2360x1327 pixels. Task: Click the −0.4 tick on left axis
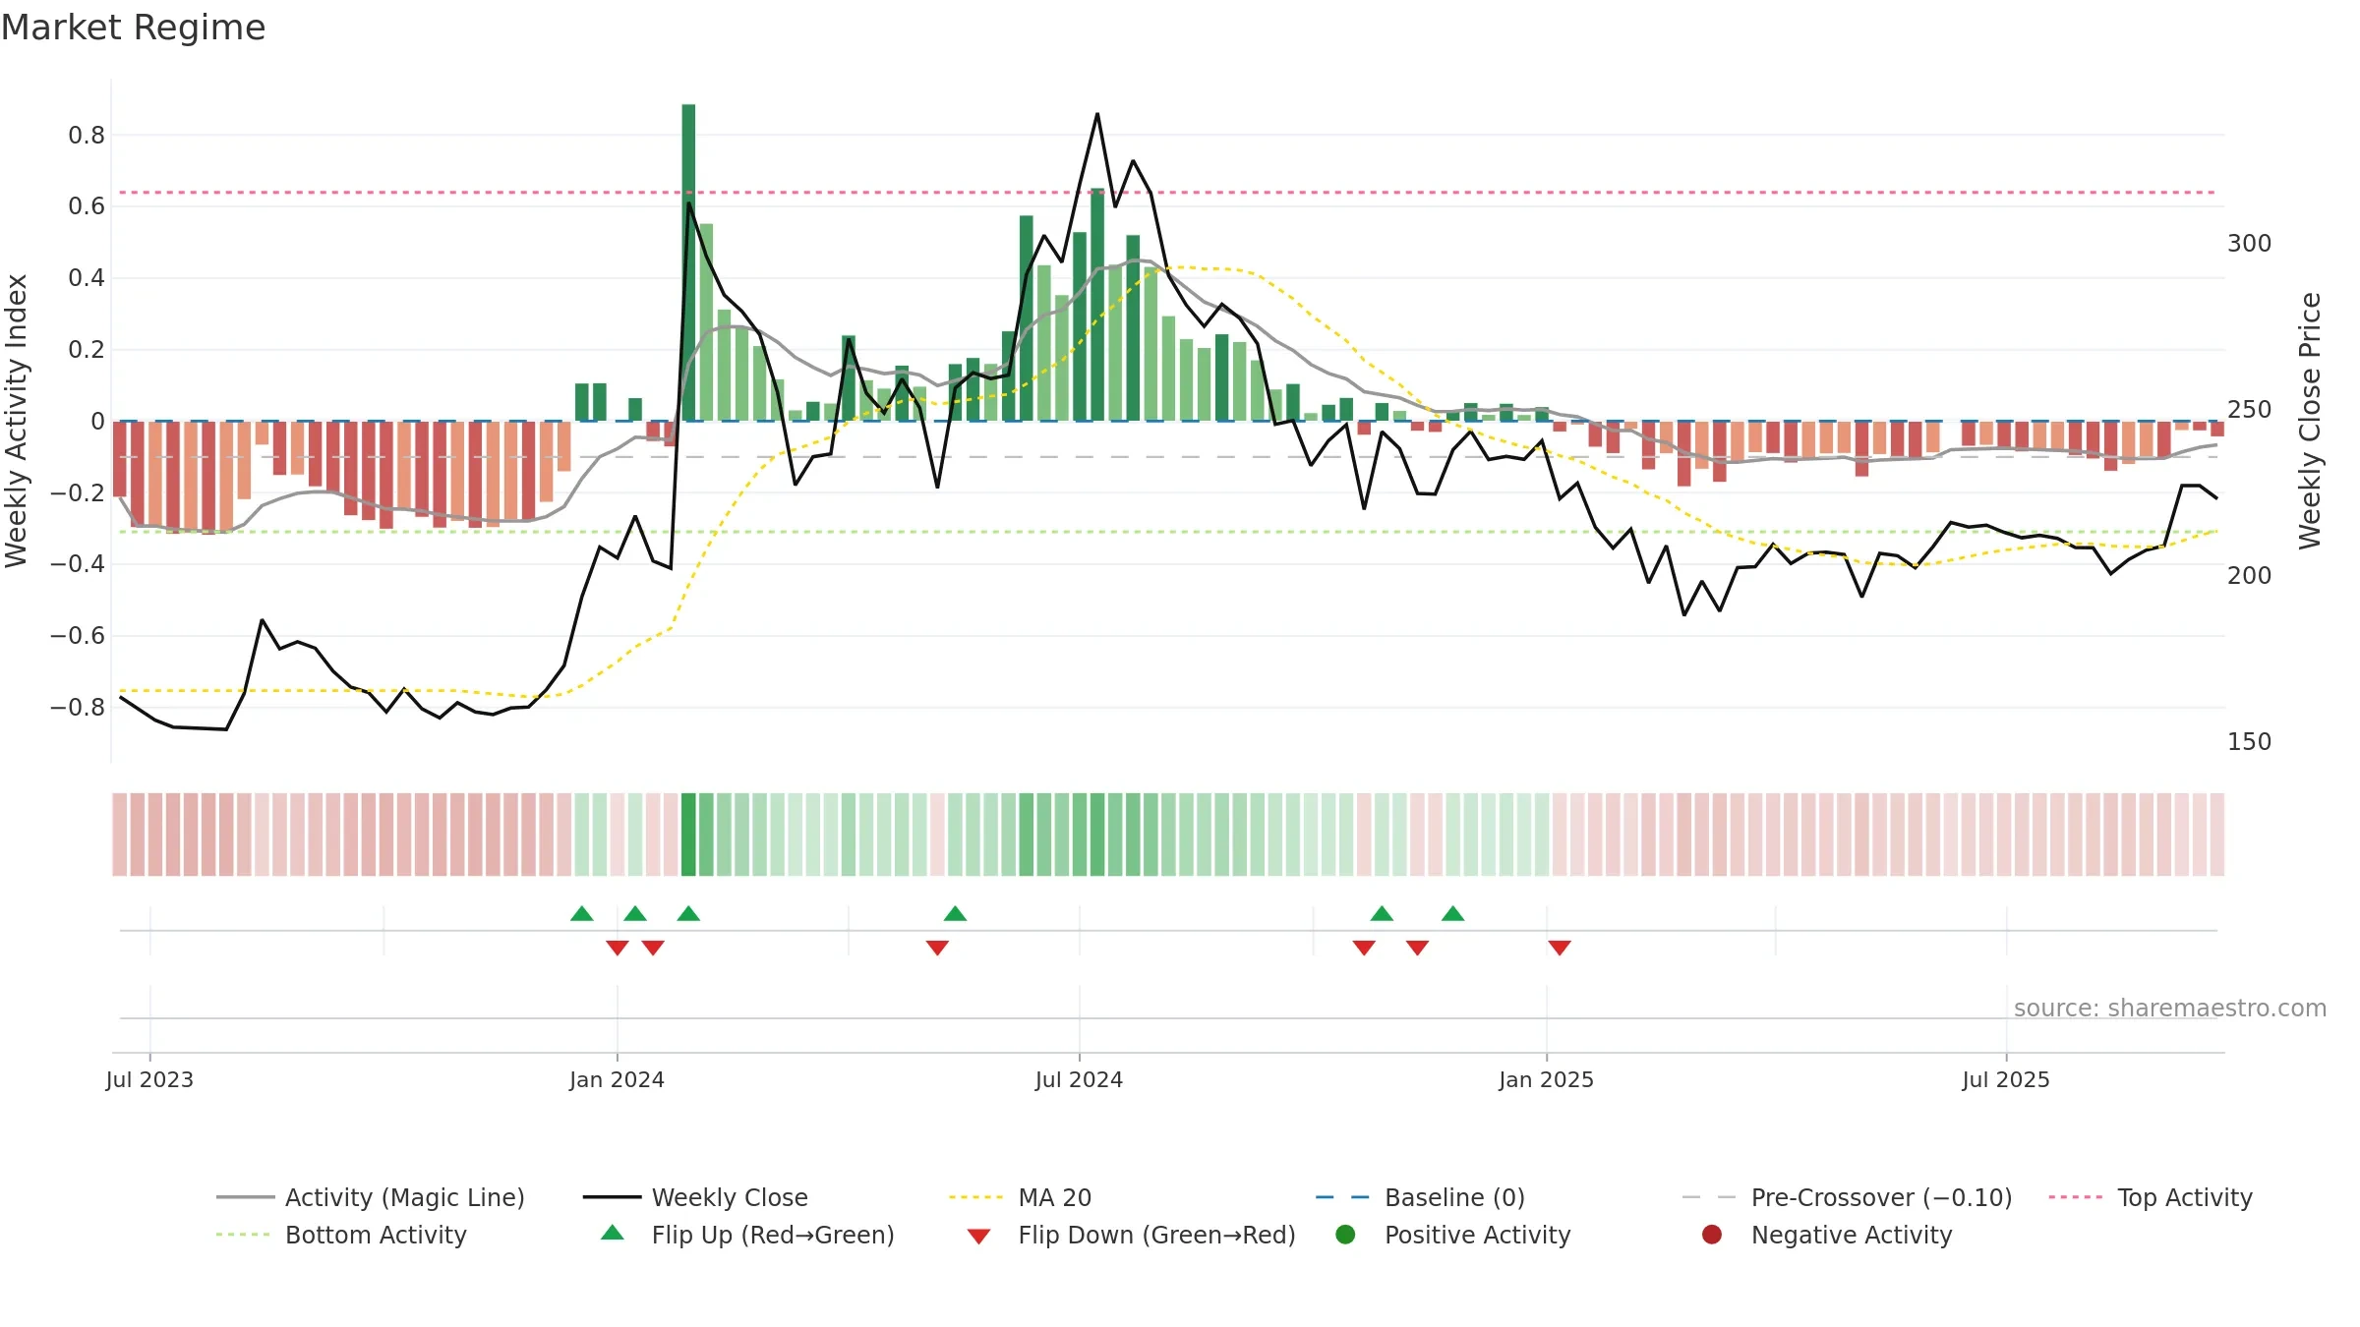click(78, 563)
